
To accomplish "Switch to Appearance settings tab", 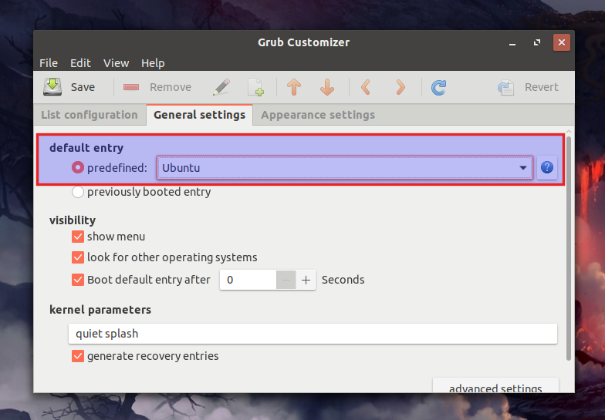I will (x=318, y=115).
